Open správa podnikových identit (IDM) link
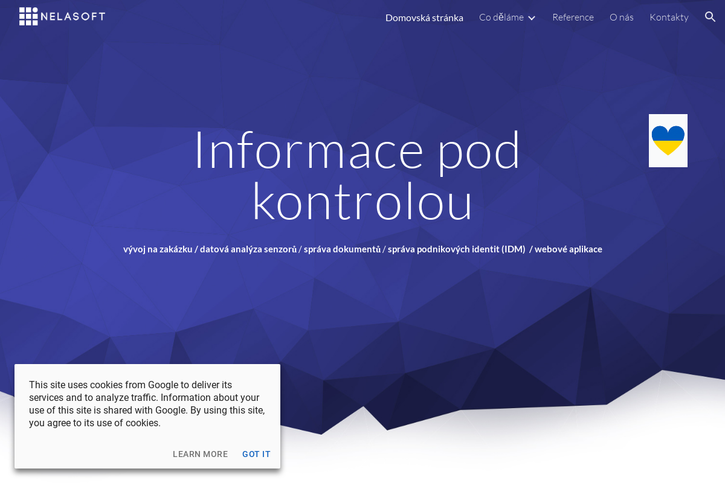This screenshot has width=725, height=483. [456, 248]
